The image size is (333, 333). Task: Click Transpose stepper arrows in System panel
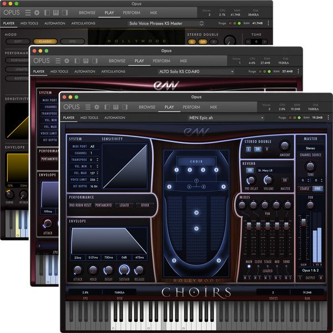point(97,159)
